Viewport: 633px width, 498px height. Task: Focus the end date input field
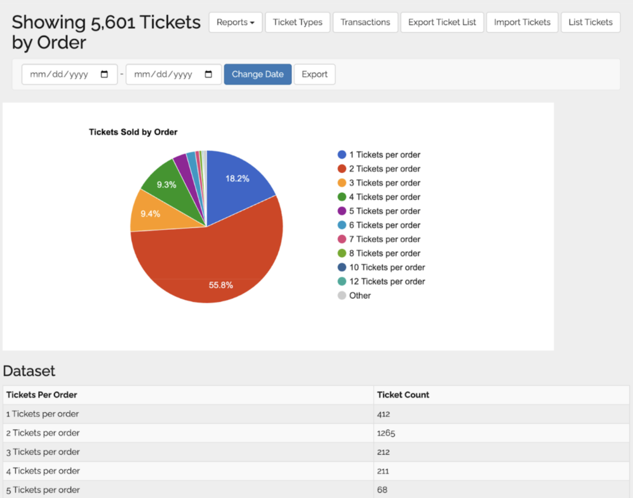pyautogui.click(x=163, y=74)
